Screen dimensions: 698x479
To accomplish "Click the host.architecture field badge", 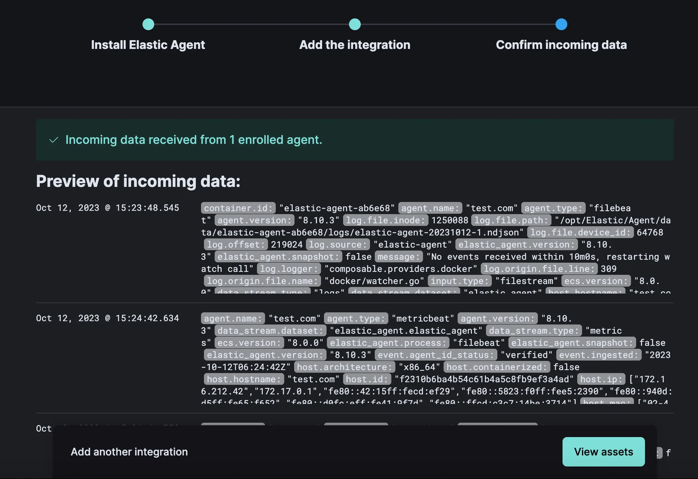I will click(344, 367).
